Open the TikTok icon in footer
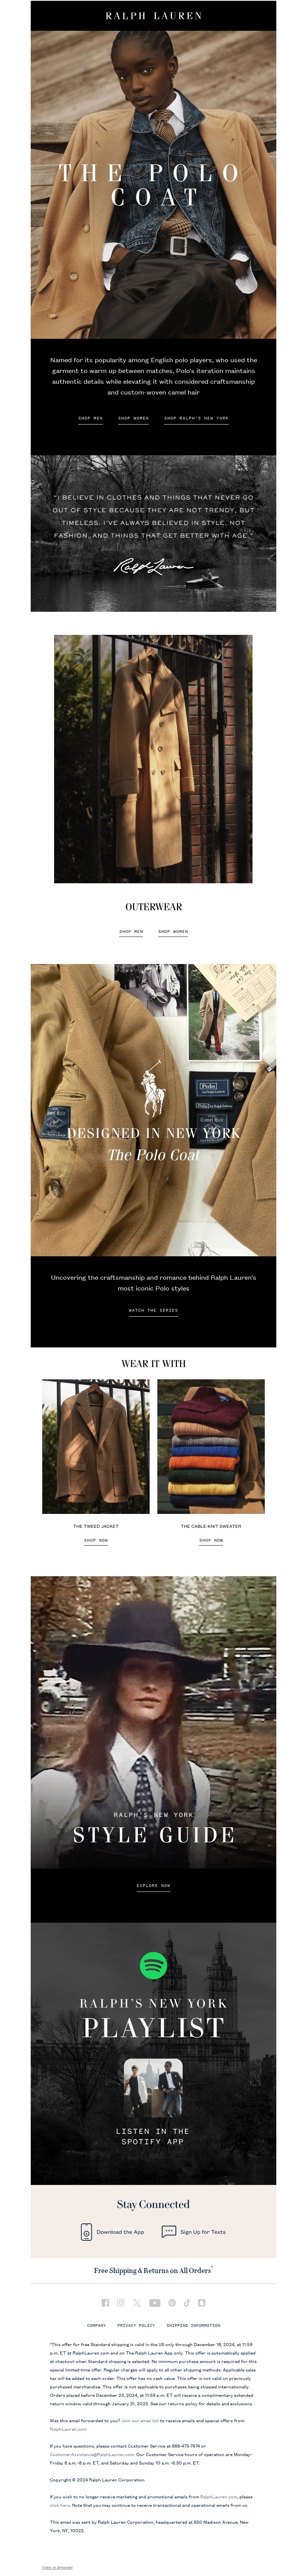The width and height of the screenshot is (307, 2576). point(187,2303)
